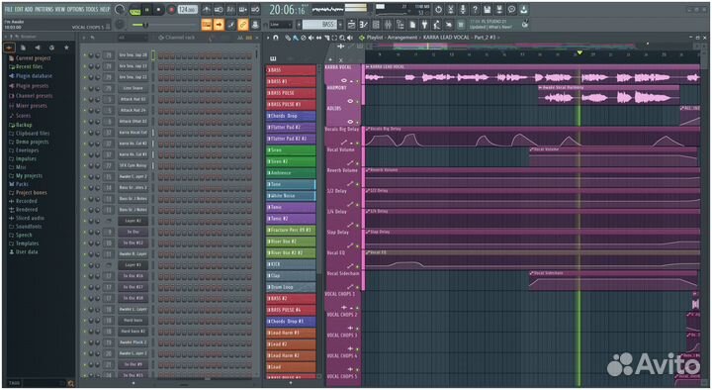Toggle the loop recording icon
Screen dimensions: 712x390
tap(255, 10)
